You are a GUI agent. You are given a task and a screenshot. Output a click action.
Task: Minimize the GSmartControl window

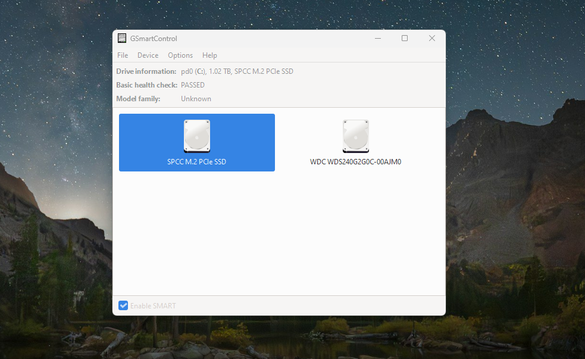coord(378,39)
